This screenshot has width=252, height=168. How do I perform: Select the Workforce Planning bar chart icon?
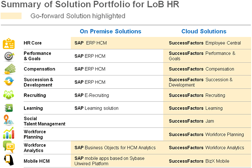tap(9, 133)
